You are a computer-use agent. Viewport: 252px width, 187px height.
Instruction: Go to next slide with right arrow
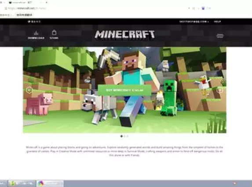click(220, 90)
